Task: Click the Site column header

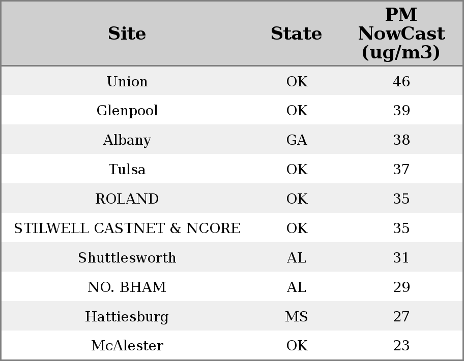Action: [x=127, y=34]
